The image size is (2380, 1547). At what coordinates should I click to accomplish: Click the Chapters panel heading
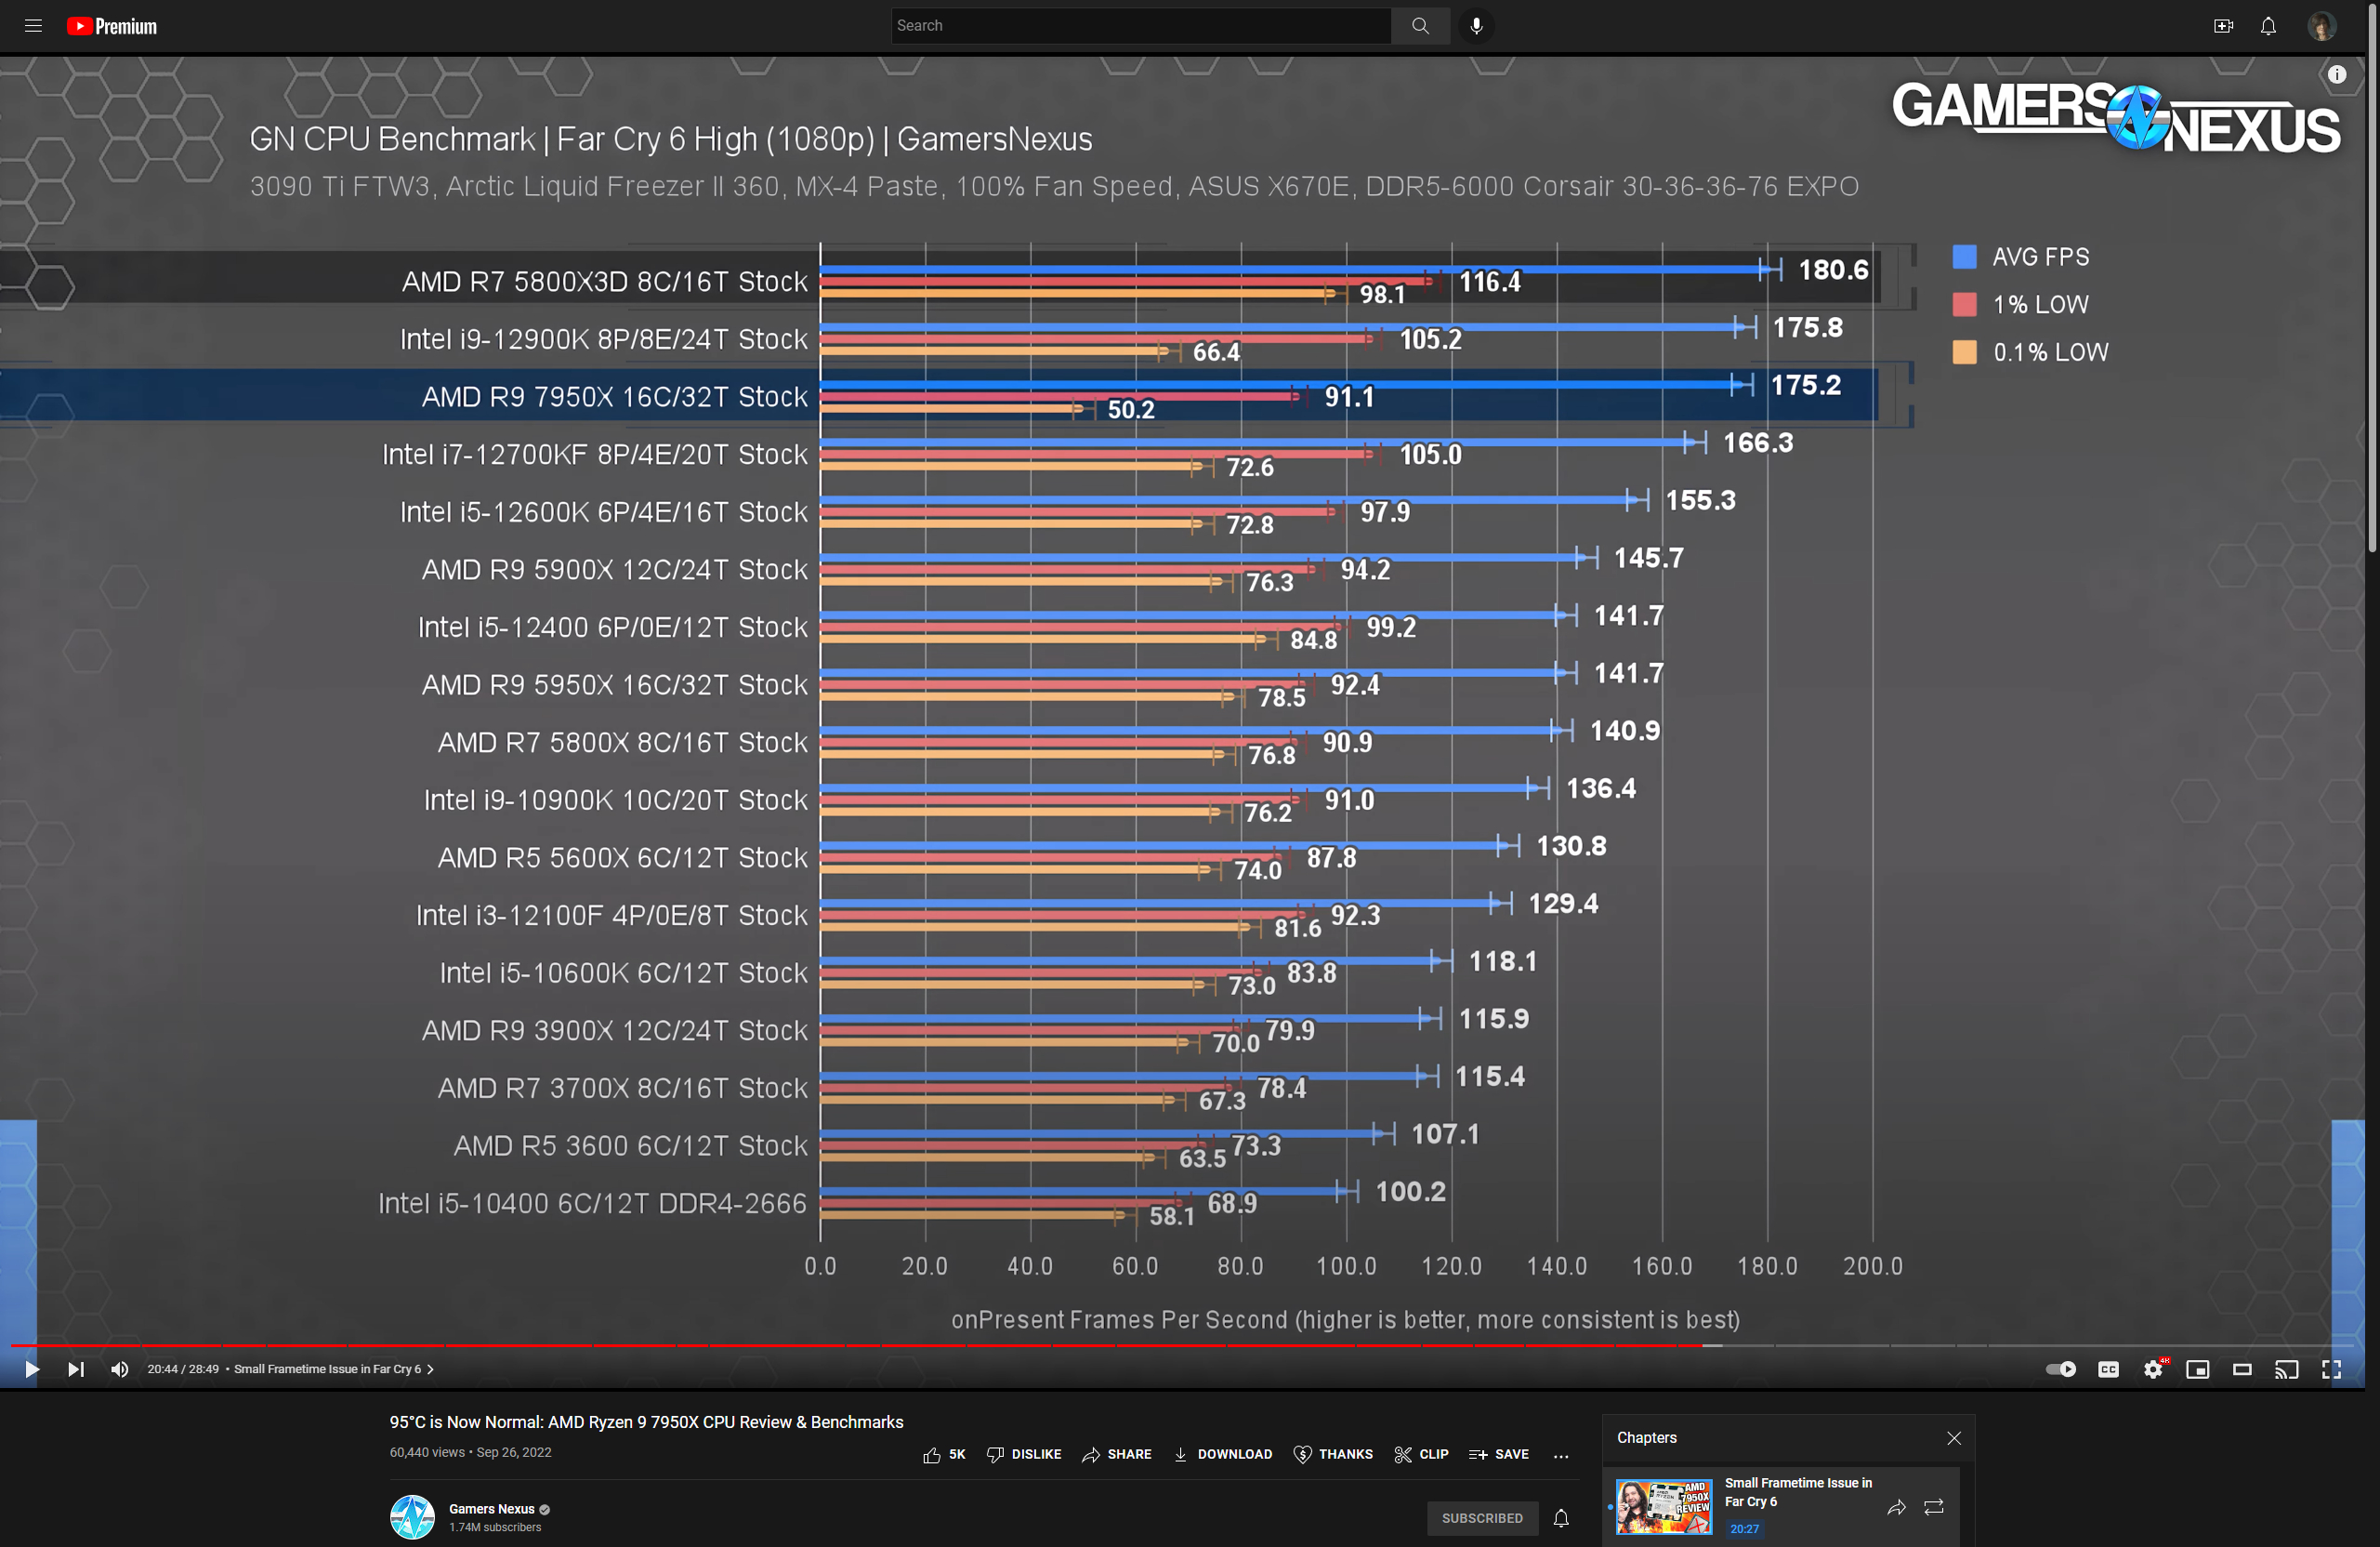[x=1646, y=1438]
